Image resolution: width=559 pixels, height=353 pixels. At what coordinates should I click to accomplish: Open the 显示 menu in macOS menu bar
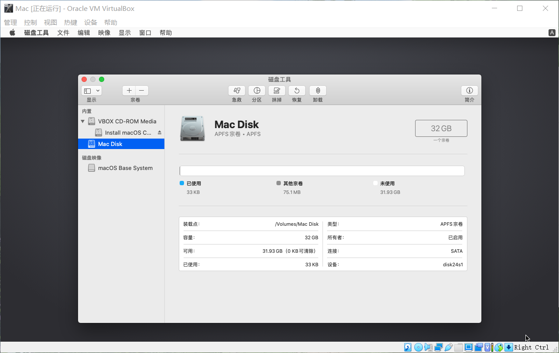[x=125, y=33]
